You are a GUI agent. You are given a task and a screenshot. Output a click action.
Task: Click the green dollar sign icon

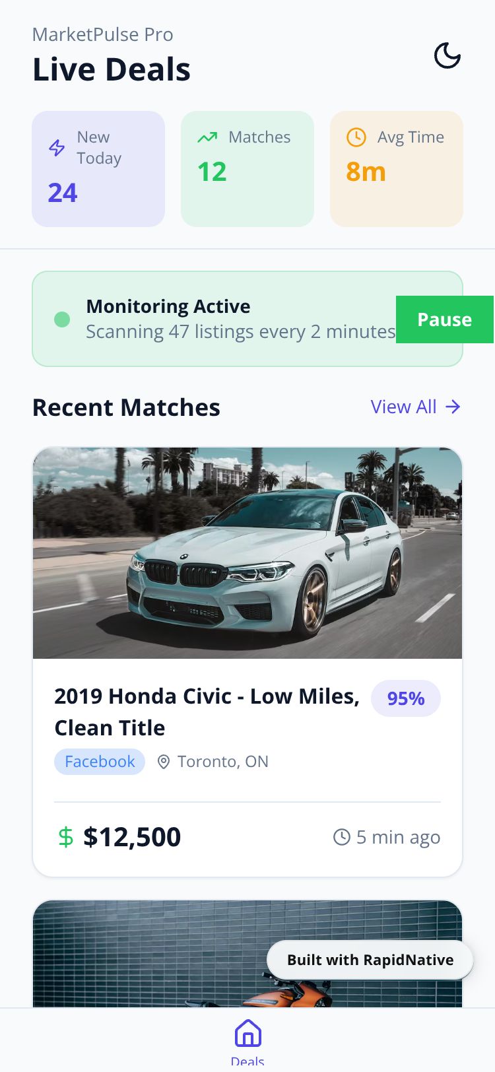pyautogui.click(x=66, y=837)
